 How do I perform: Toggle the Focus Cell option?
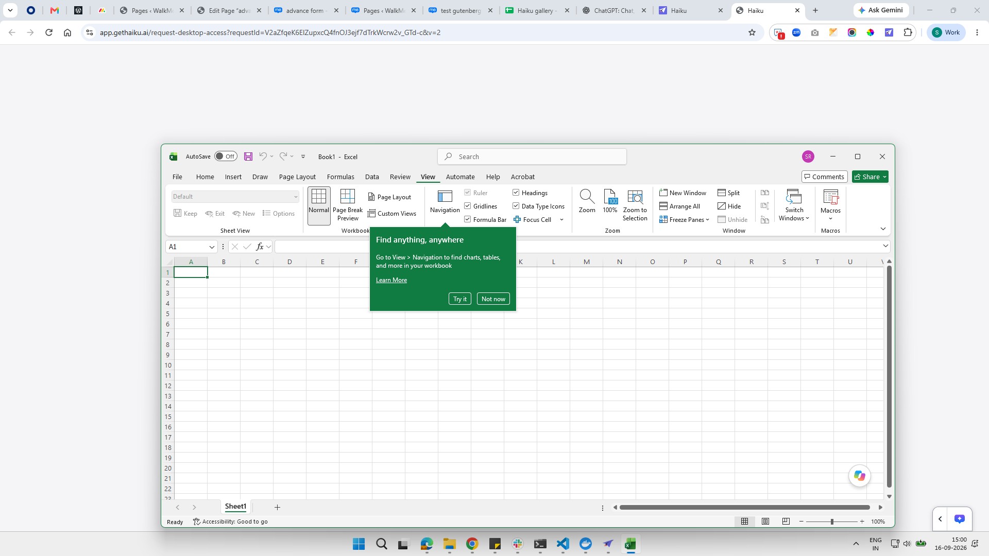pos(533,219)
